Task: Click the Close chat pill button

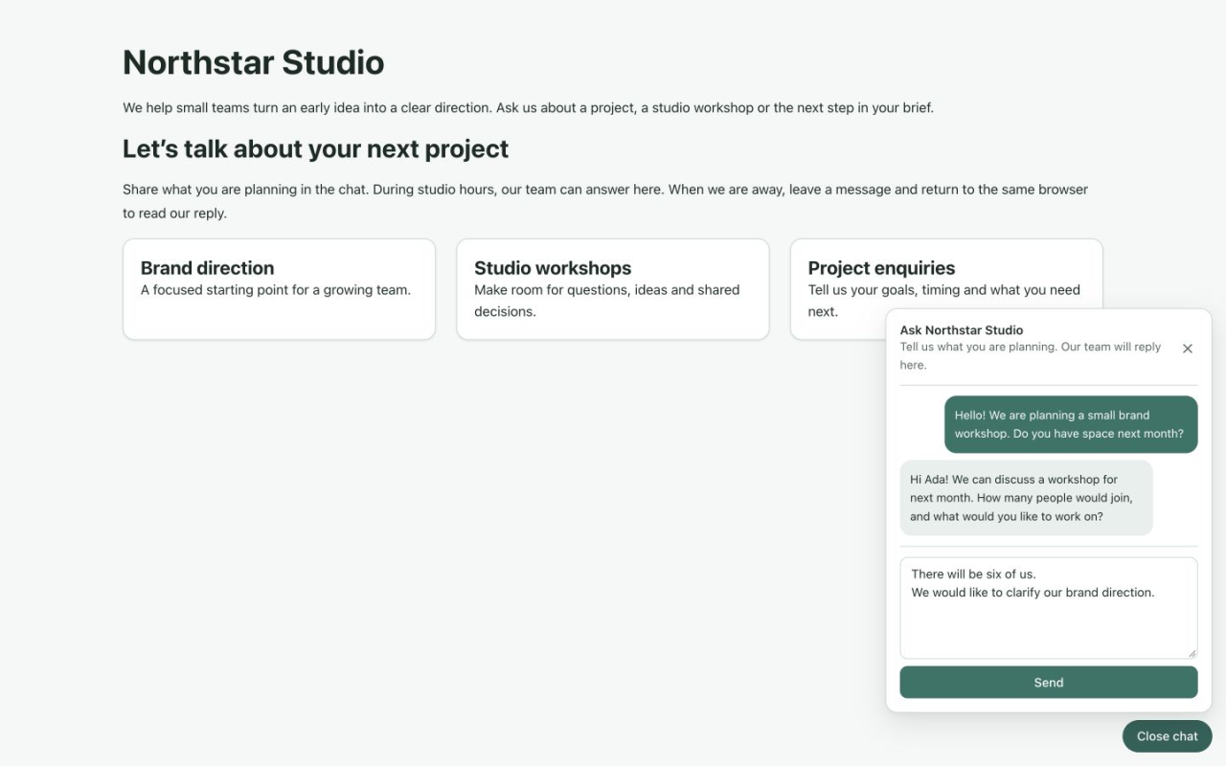Action: pos(1168,736)
